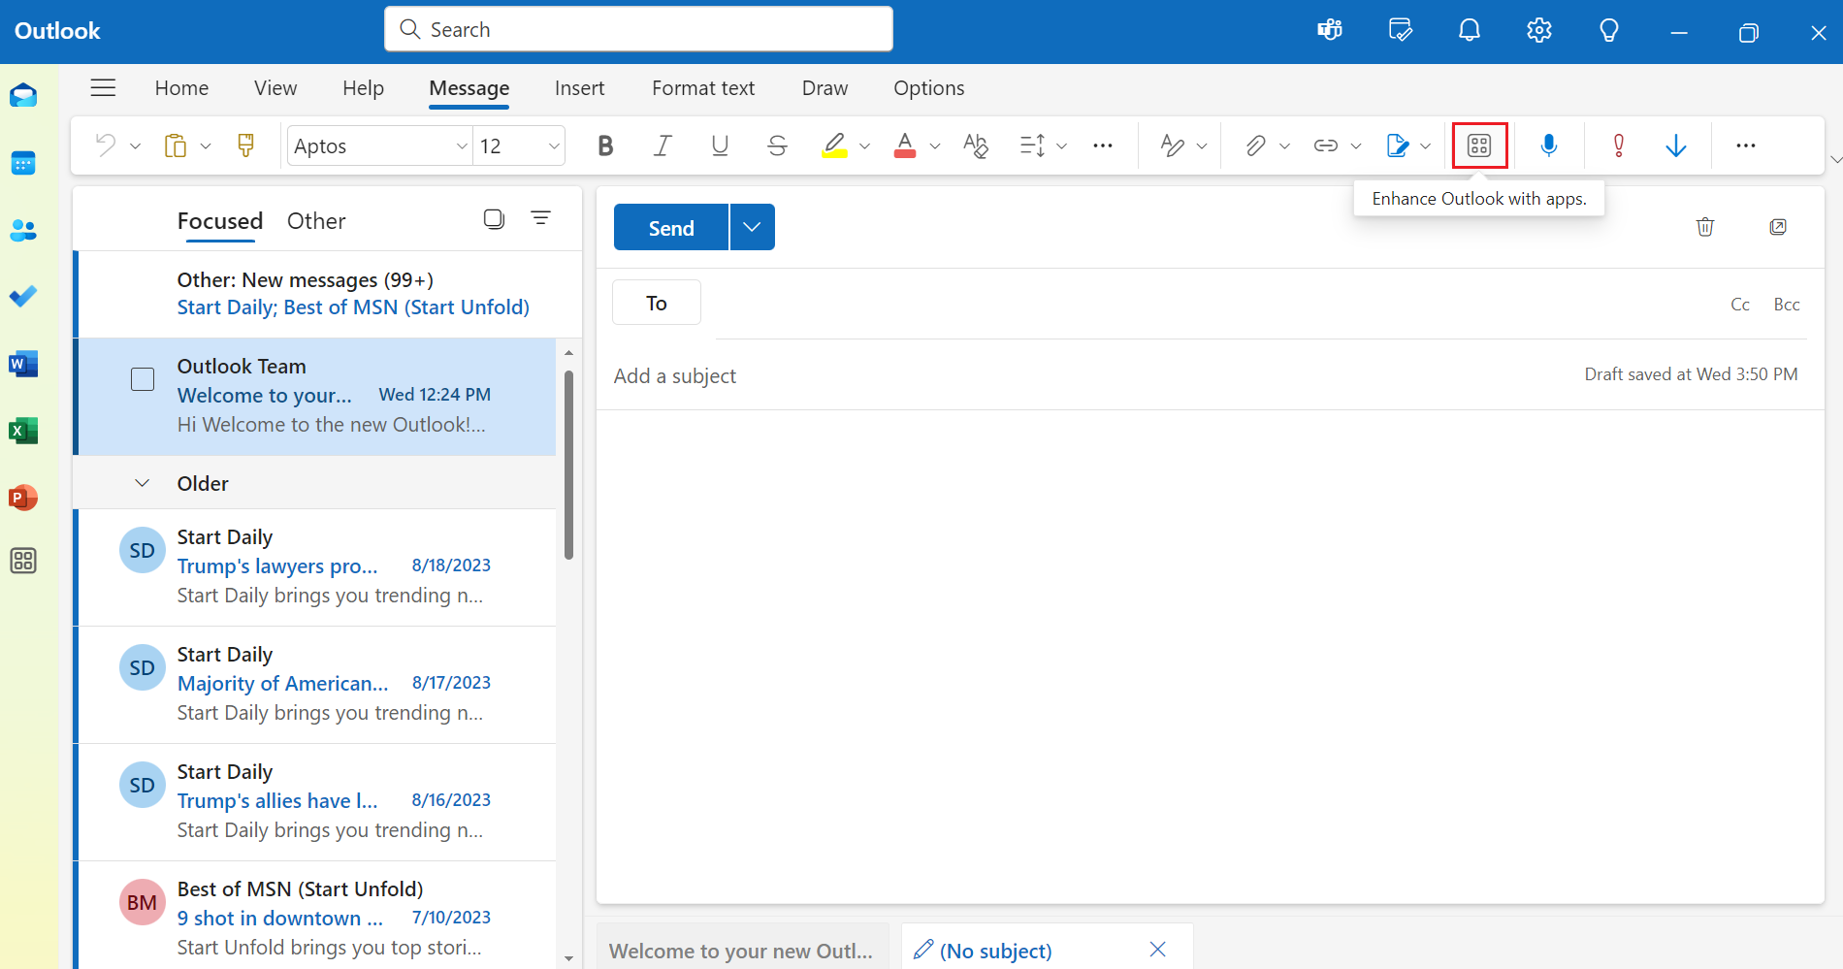Open the notifications bell
Image resolution: width=1843 pixels, height=969 pixels.
1470,30
